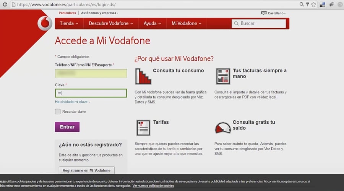
Task: Click the Tus facturas invoice icon
Action: pos(223,76)
